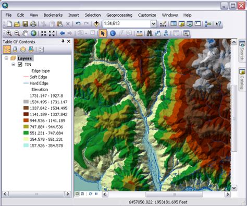Select the Measure ruler tool
247x206 pixels.
[x=139, y=33]
